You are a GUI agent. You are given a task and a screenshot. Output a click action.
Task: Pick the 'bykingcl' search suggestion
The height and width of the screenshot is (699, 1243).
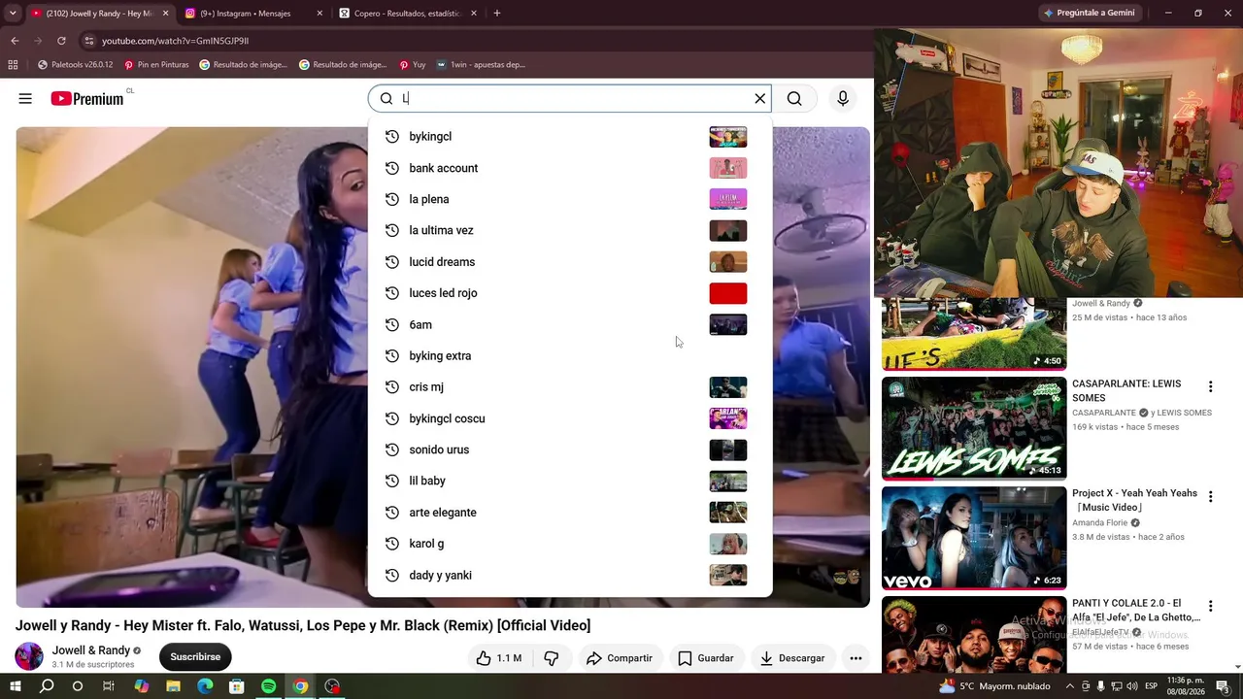pyautogui.click(x=570, y=137)
